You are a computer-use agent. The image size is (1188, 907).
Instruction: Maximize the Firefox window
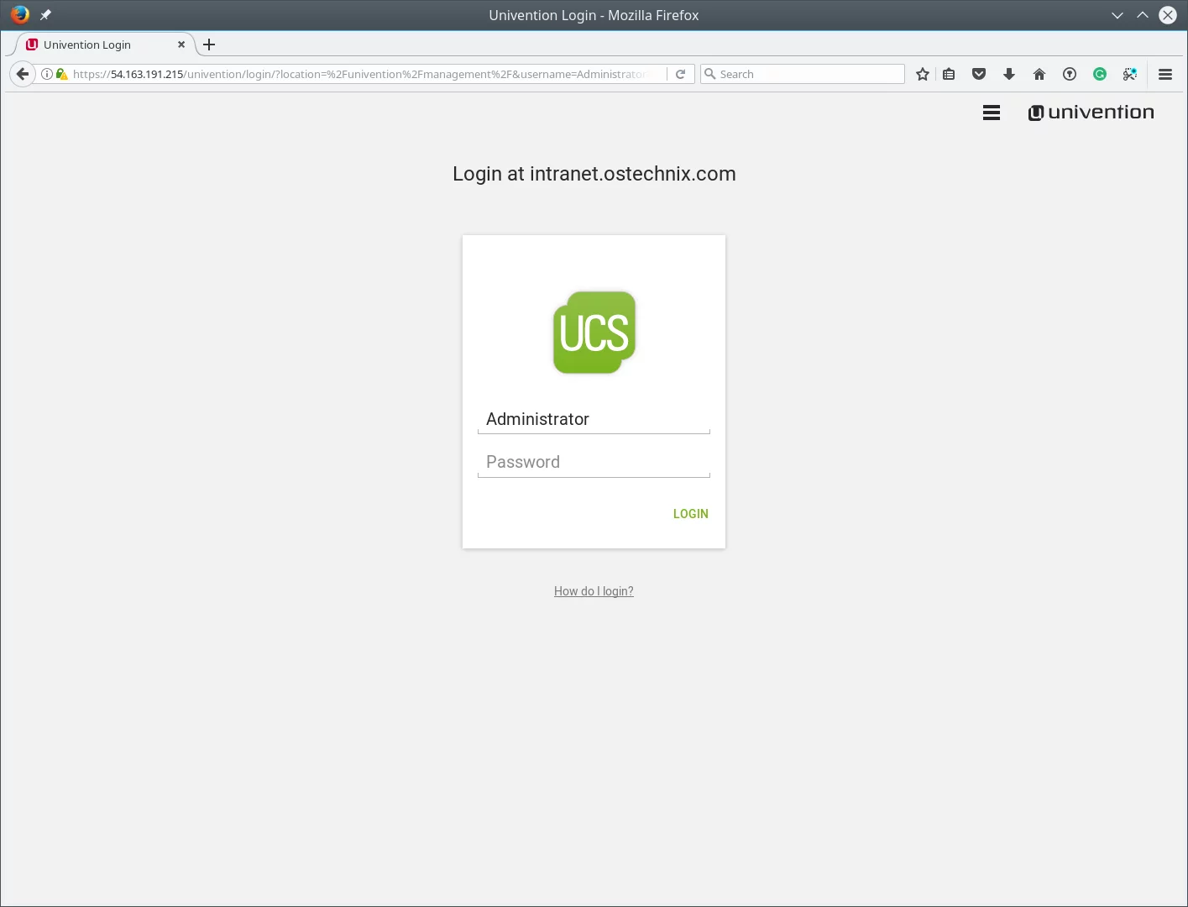pos(1143,15)
